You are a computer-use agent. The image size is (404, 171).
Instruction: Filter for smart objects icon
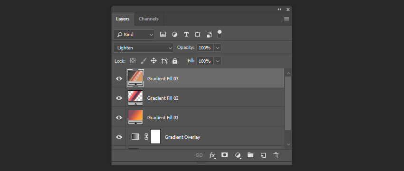tap(209, 35)
